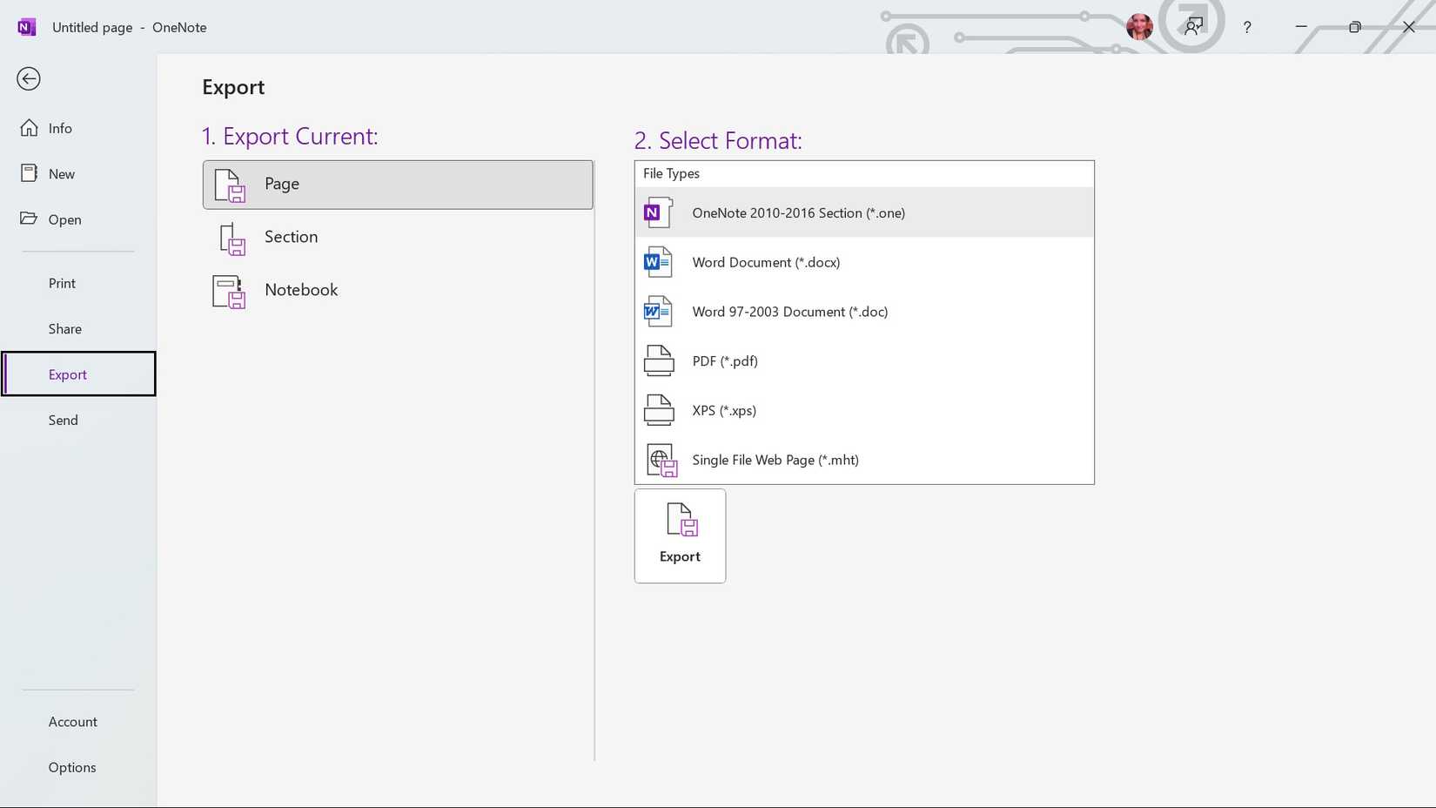Go to the Send section
Image resolution: width=1436 pixels, height=808 pixels.
point(63,420)
